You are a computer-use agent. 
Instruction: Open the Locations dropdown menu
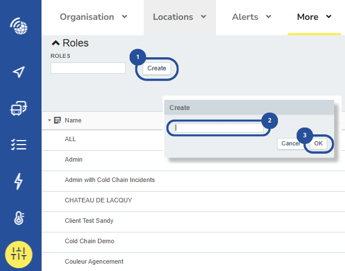pyautogui.click(x=179, y=17)
